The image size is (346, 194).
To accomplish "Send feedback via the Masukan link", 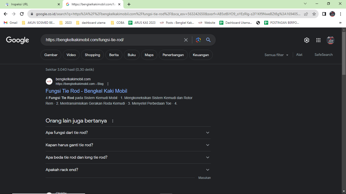I will pos(204,178).
